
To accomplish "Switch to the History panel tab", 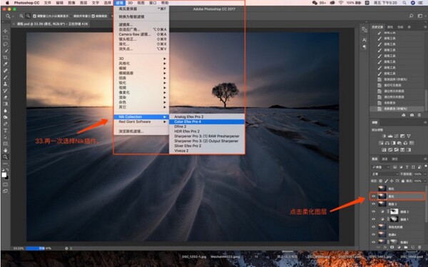I will (x=377, y=27).
